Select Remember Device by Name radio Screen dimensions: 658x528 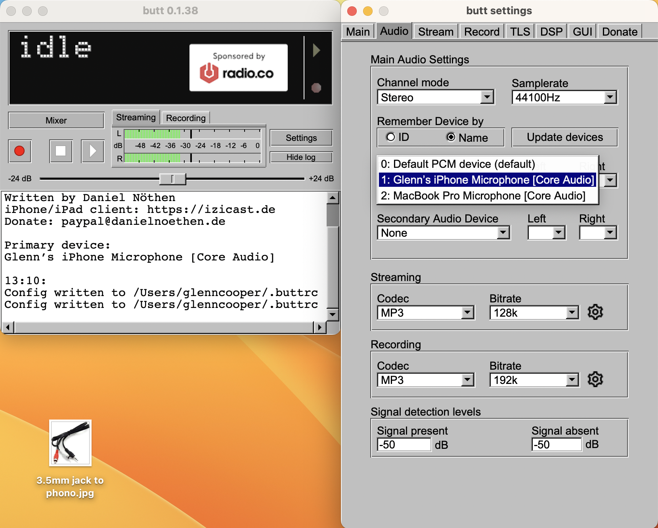[x=467, y=137]
